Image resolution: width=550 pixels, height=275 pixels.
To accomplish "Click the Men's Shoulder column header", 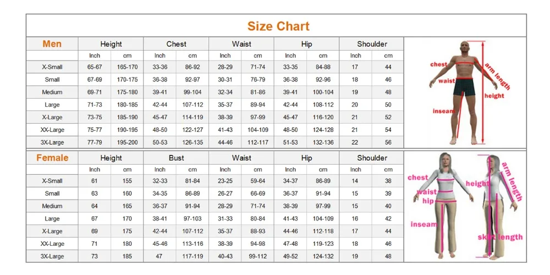I will [x=372, y=44].
